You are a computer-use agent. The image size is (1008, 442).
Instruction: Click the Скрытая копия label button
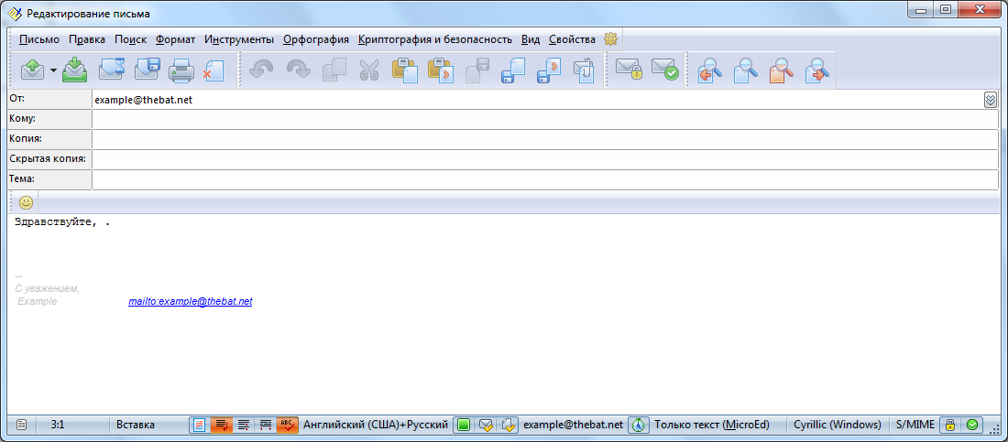pos(49,159)
